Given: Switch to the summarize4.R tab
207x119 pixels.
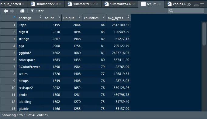Looking at the screenshot, I should [x=121, y=4].
